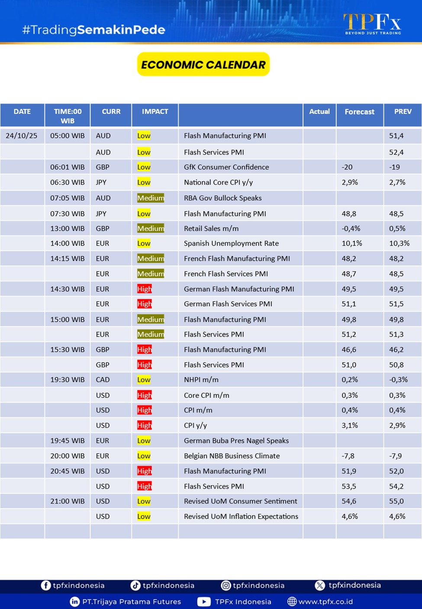Click the Actual column header

coord(319,112)
